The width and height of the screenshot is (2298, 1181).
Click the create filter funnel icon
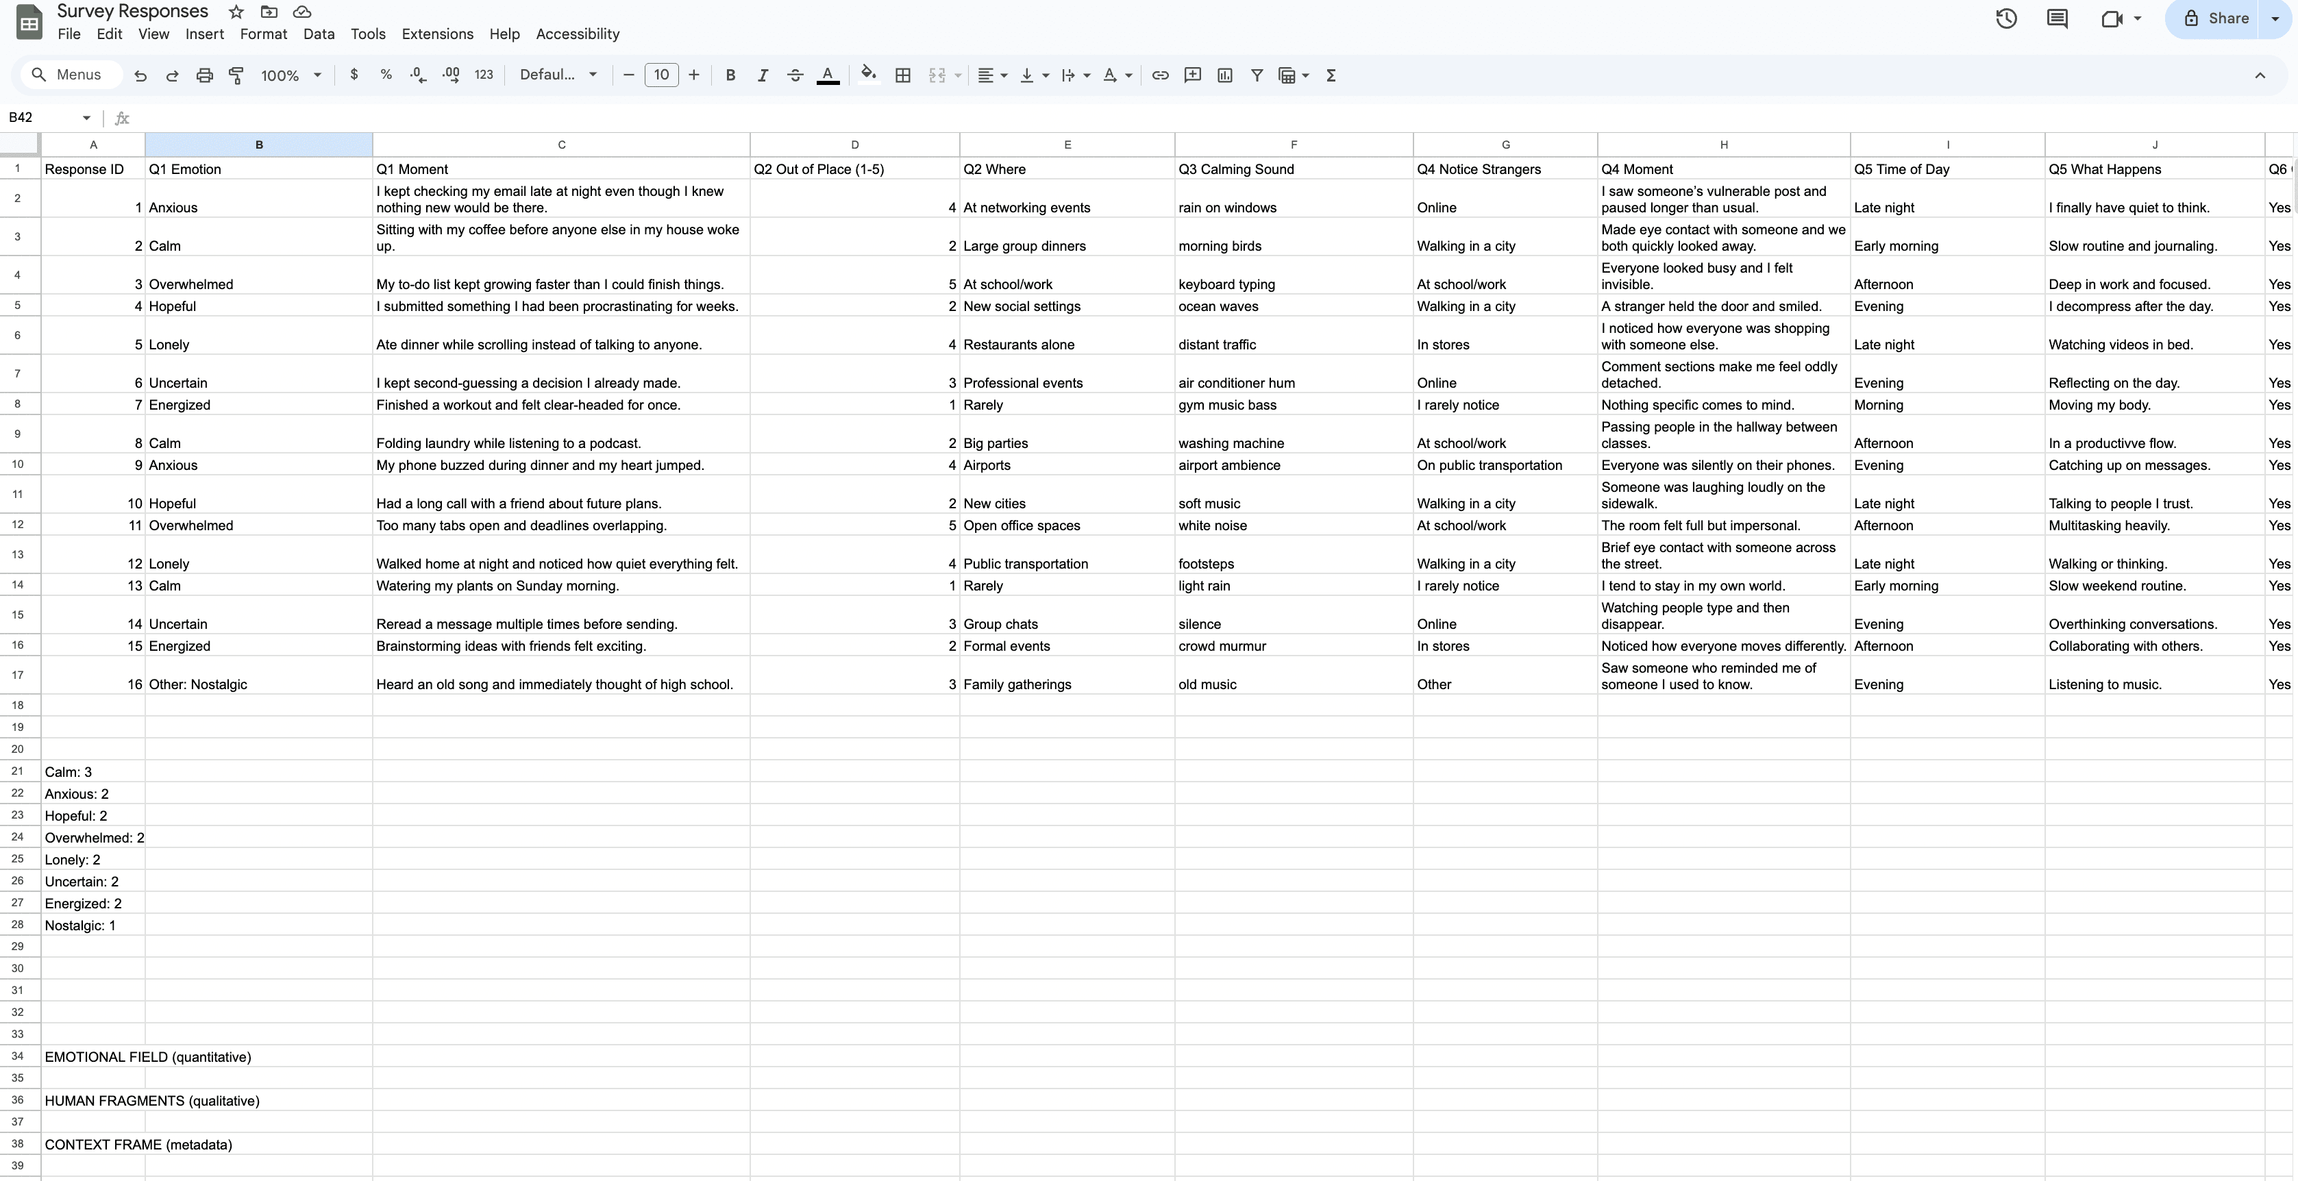[1256, 76]
